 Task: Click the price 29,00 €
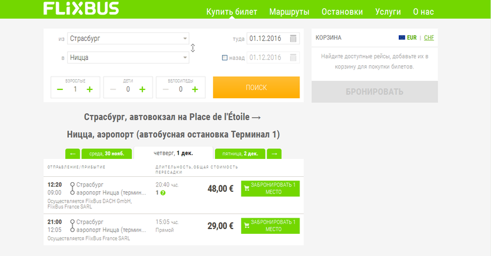pos(220,226)
